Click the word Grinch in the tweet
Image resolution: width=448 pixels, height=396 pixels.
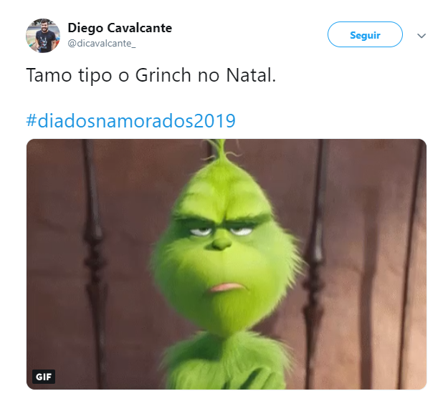coord(163,75)
